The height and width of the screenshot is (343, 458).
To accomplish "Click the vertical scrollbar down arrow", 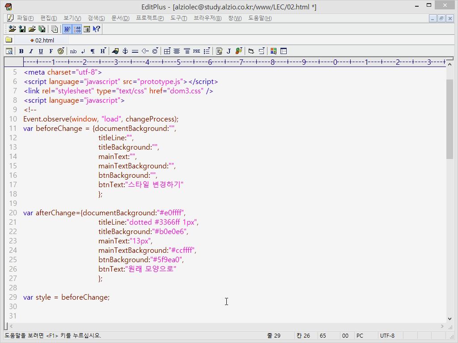I will pos(450,319).
